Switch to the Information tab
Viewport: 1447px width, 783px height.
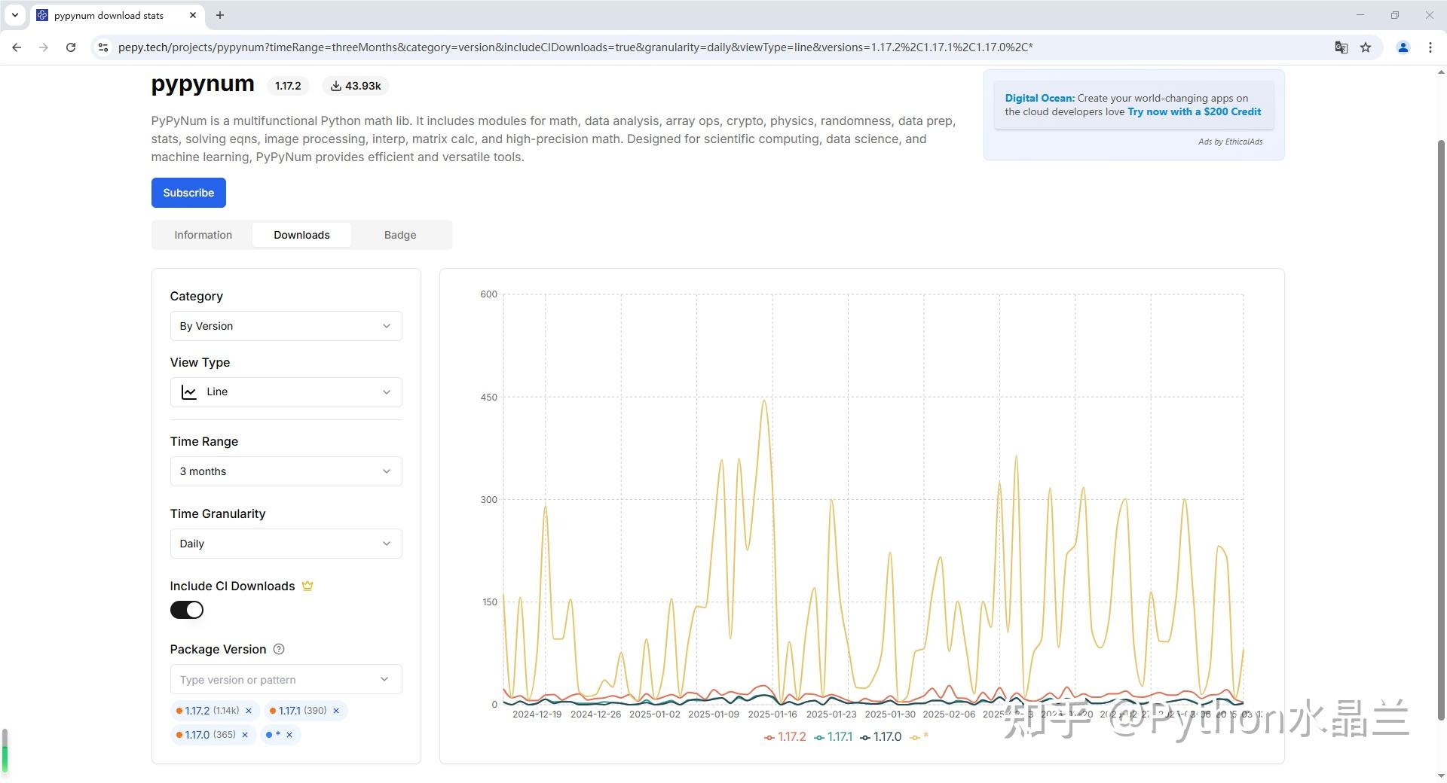pos(203,235)
